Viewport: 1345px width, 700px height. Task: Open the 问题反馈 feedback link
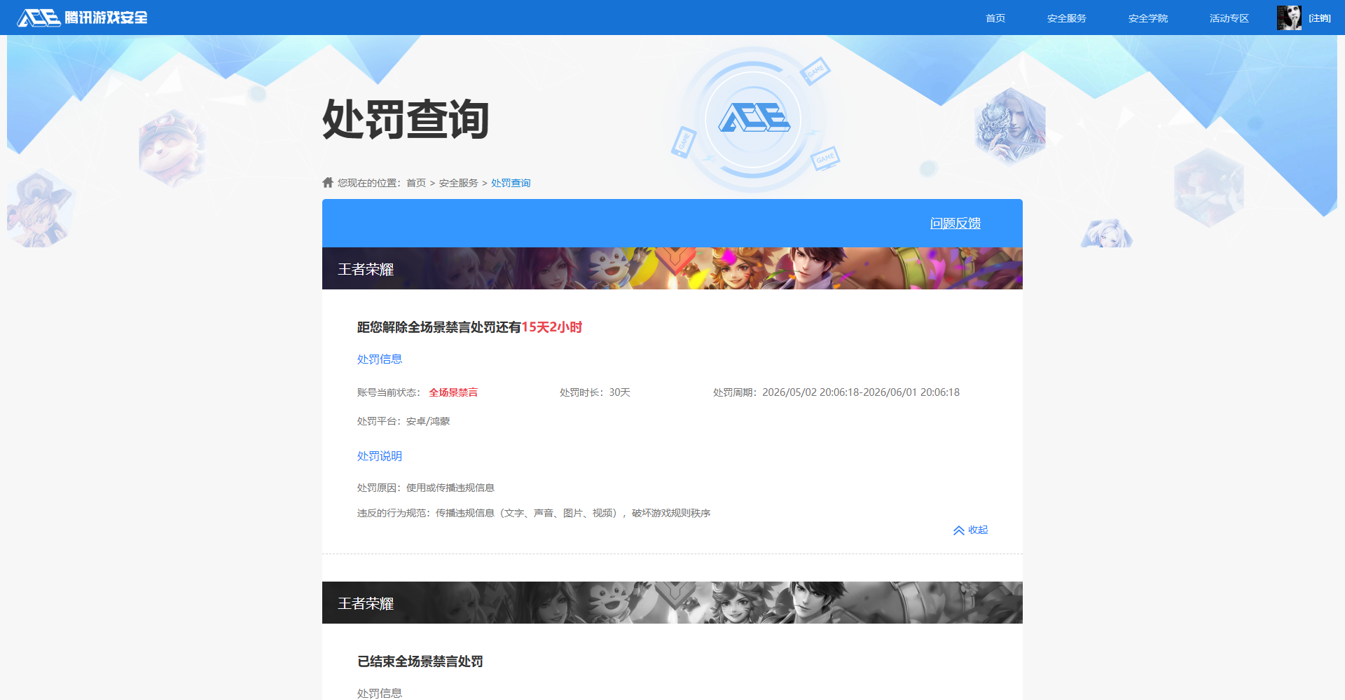point(956,223)
